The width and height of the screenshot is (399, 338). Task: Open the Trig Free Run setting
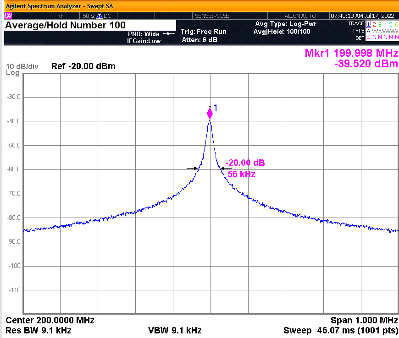point(203,32)
